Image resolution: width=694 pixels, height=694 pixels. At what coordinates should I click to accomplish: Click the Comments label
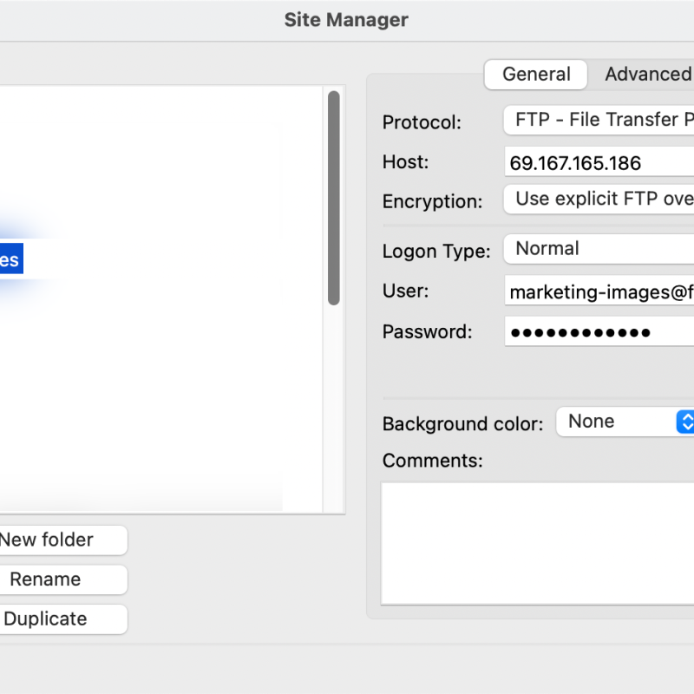[432, 461]
